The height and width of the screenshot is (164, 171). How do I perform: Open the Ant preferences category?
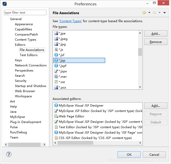(x=12, y=101)
